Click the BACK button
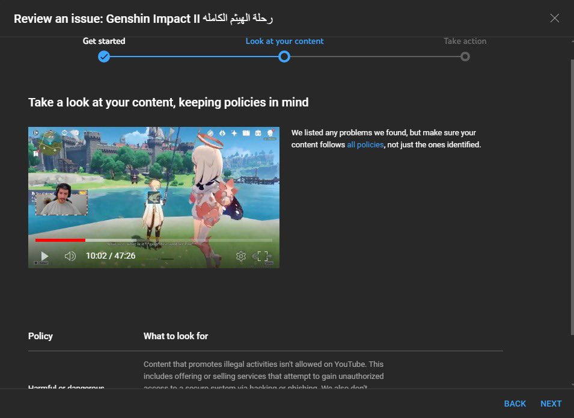Viewport: 574px width, 418px height. pos(514,404)
